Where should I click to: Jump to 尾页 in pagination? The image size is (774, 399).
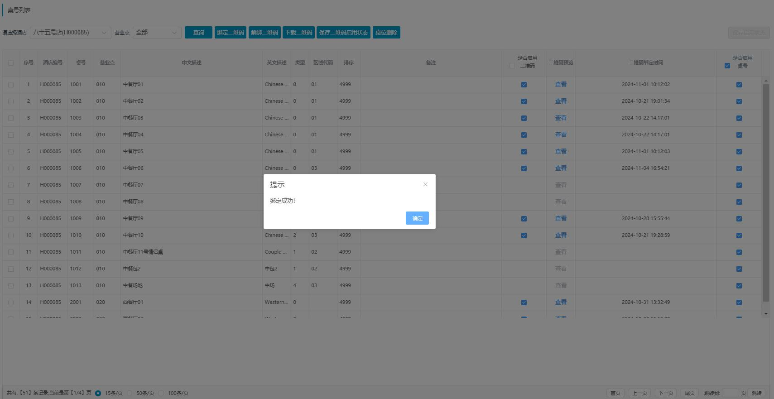tap(689, 393)
